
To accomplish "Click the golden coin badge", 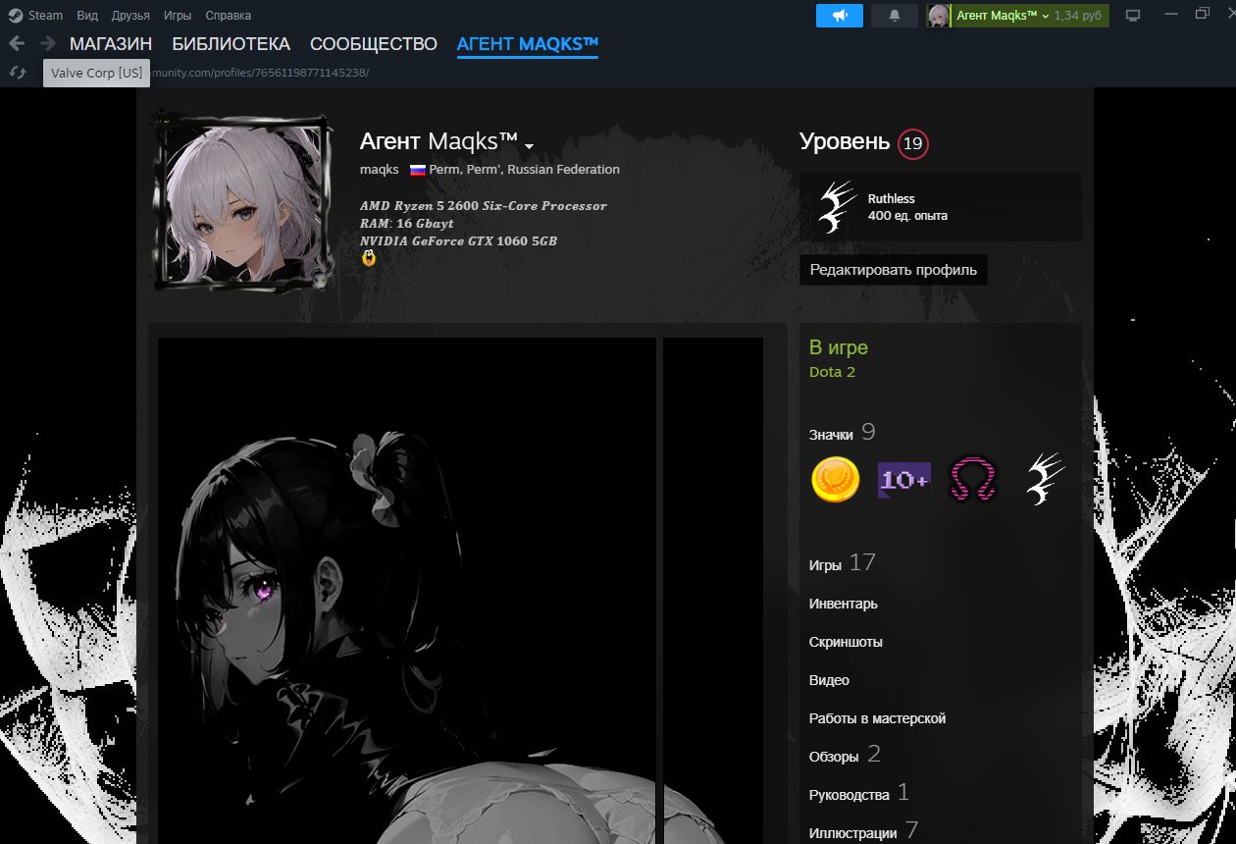I will point(836,480).
